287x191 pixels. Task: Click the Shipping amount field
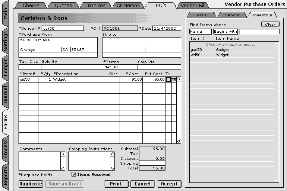click(x=152, y=163)
